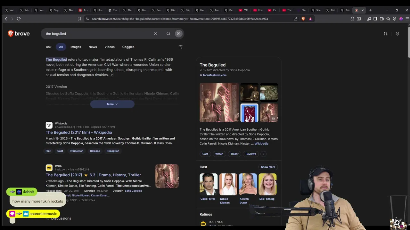Select Nicole Kidman cast photo
Screen dimensions: 410x230
click(x=228, y=184)
